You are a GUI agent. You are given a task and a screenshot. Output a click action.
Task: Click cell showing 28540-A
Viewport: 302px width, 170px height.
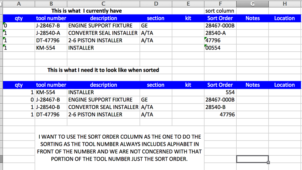pyautogui.click(x=220, y=33)
